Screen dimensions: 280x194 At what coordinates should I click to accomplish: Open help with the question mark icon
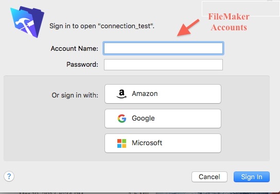[9, 177]
